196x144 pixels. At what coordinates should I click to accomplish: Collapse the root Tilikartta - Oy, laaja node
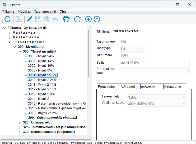5,28
